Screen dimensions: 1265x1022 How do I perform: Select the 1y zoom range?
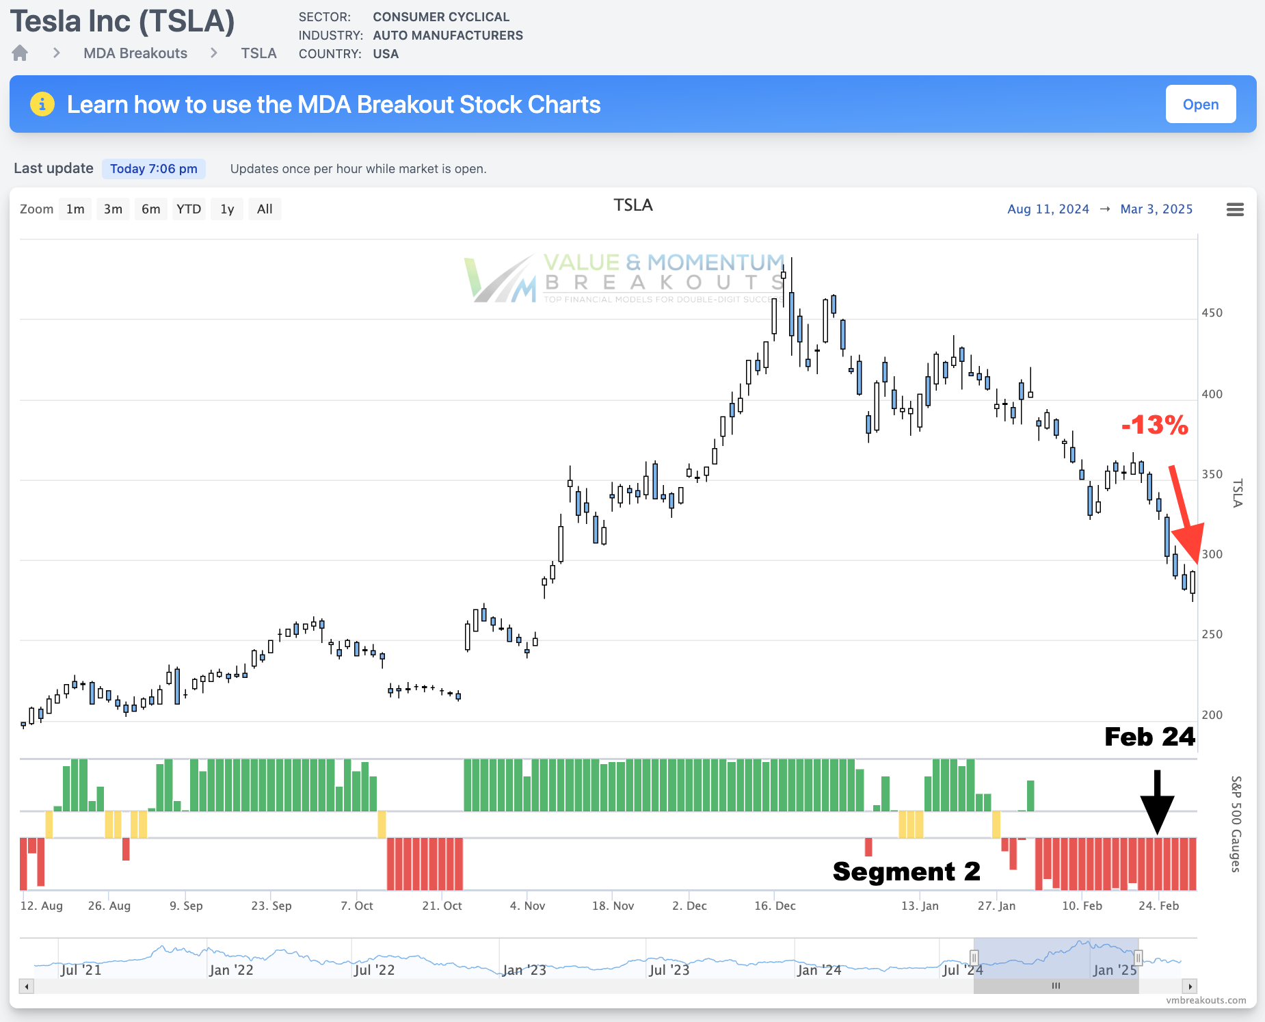227,209
